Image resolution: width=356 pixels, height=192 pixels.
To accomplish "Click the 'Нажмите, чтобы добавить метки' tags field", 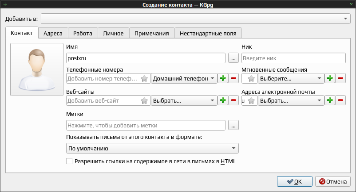I will tap(146, 125).
